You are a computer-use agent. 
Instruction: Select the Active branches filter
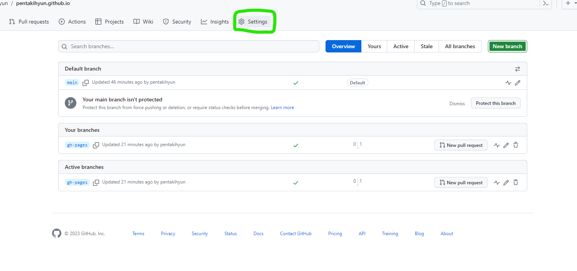(x=401, y=46)
